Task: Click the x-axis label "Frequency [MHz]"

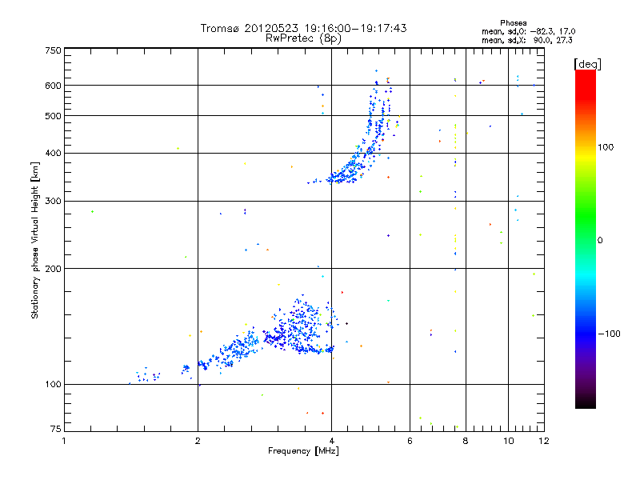Action: tap(303, 451)
